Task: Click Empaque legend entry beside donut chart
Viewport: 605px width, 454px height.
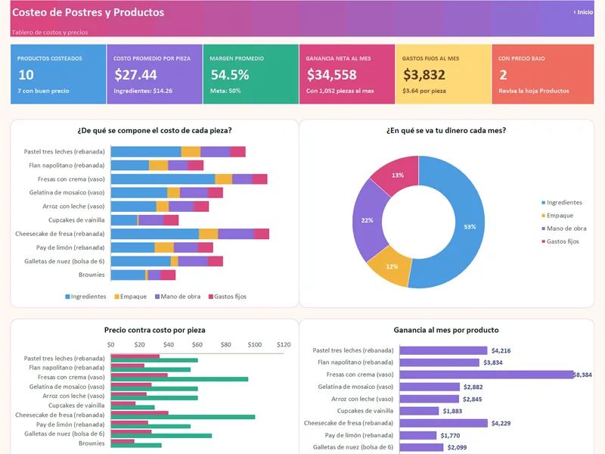Action: tap(557, 216)
